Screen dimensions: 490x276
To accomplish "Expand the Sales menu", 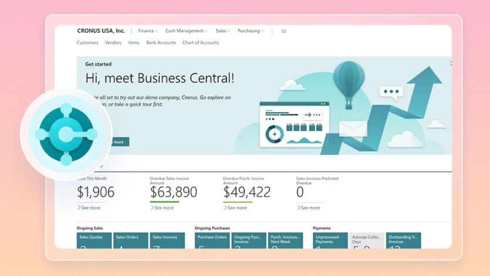I will pyautogui.click(x=223, y=31).
